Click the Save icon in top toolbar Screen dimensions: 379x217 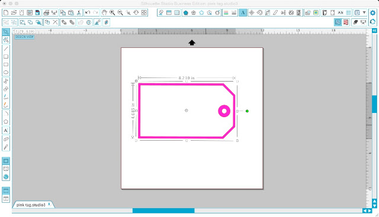pyautogui.click(x=30, y=12)
